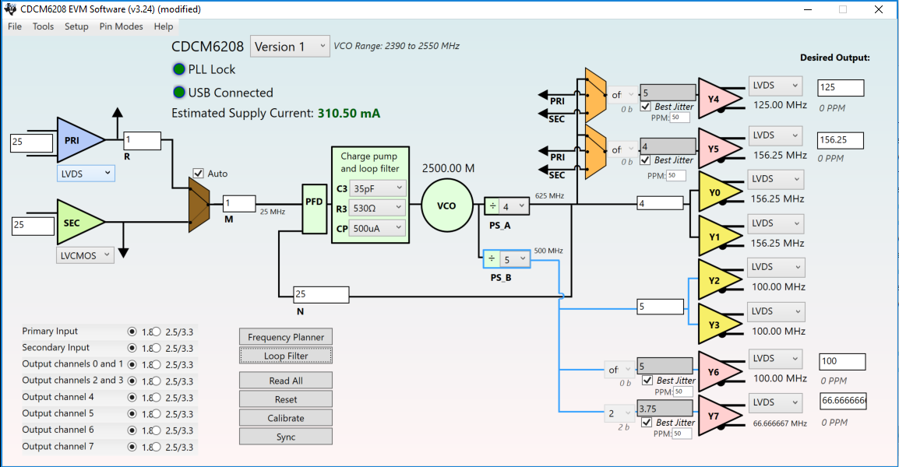This screenshot has height=467, width=899.
Task: Click Y2/Y3 integer divider field
Action: click(661, 307)
